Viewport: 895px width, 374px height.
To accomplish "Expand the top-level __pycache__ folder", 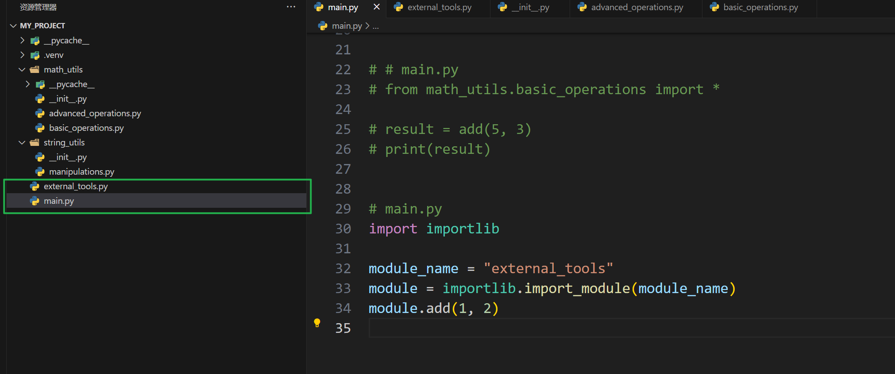I will tap(23, 41).
